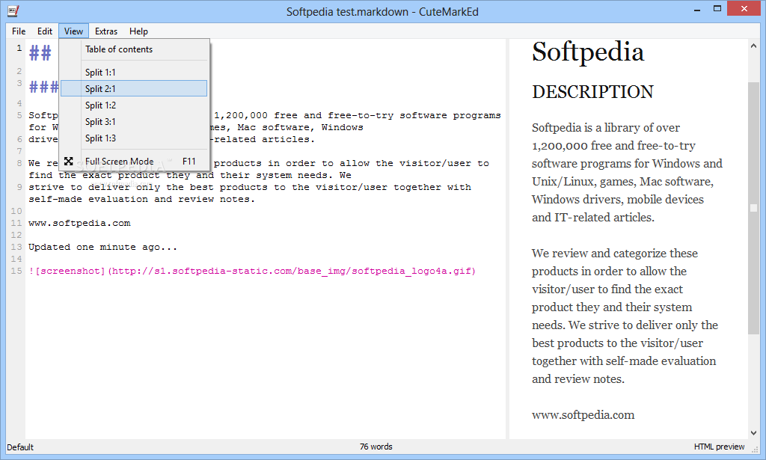The image size is (766, 460).
Task: Click the DESCRIPTION heading in preview
Action: click(x=592, y=92)
